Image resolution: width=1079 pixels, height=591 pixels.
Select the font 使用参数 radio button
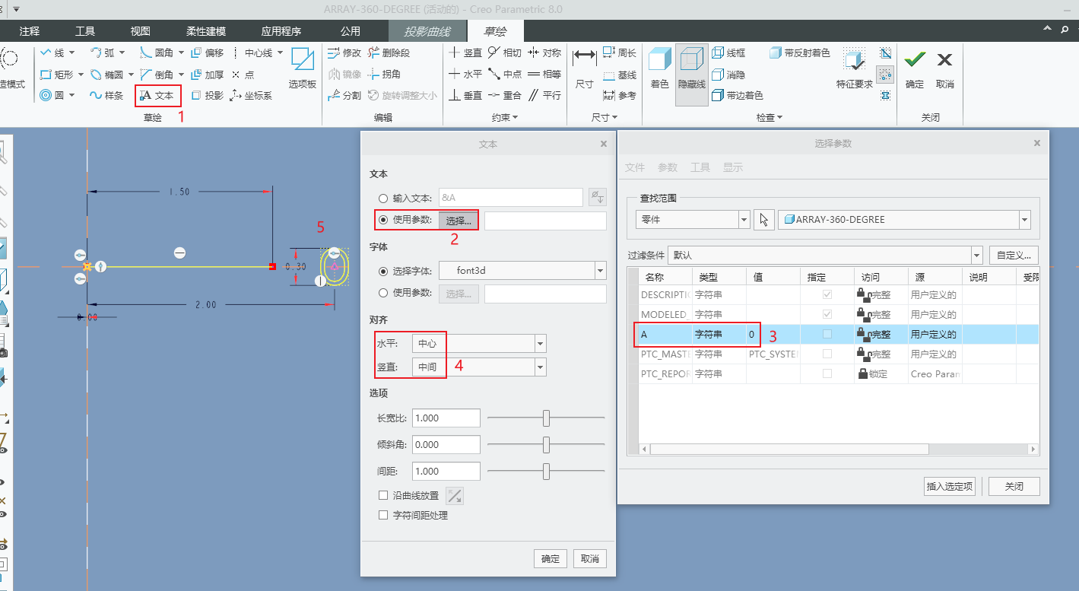[x=383, y=294]
